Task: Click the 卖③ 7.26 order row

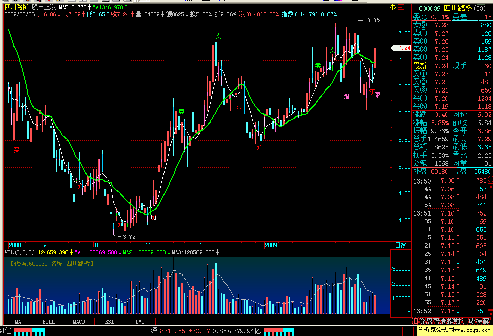Action: point(452,42)
